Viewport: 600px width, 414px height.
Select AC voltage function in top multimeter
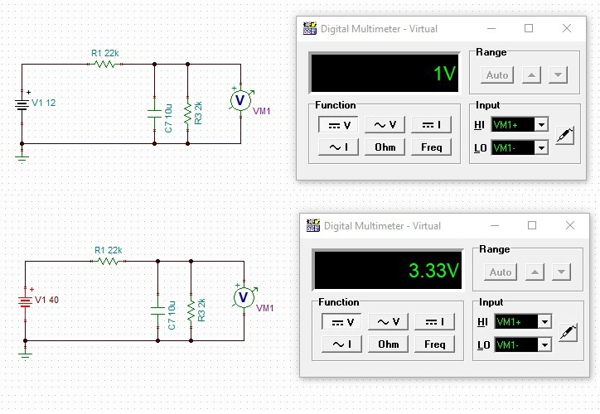(385, 125)
